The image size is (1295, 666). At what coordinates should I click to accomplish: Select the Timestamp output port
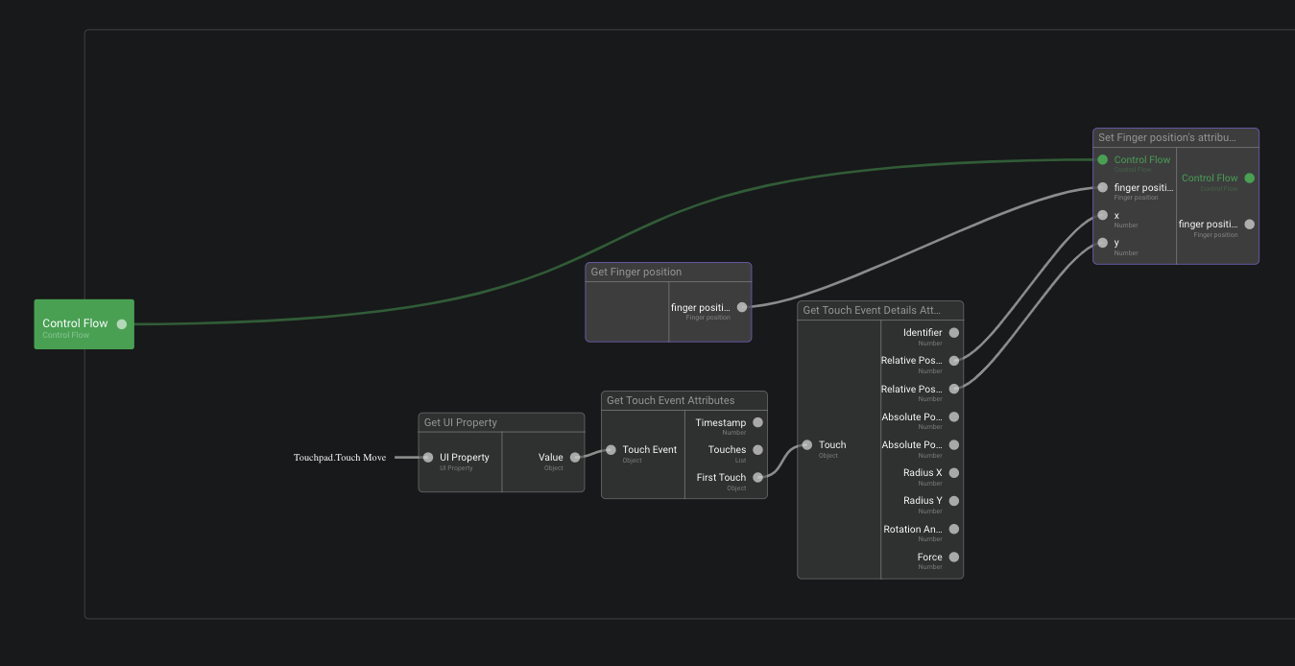pos(757,422)
